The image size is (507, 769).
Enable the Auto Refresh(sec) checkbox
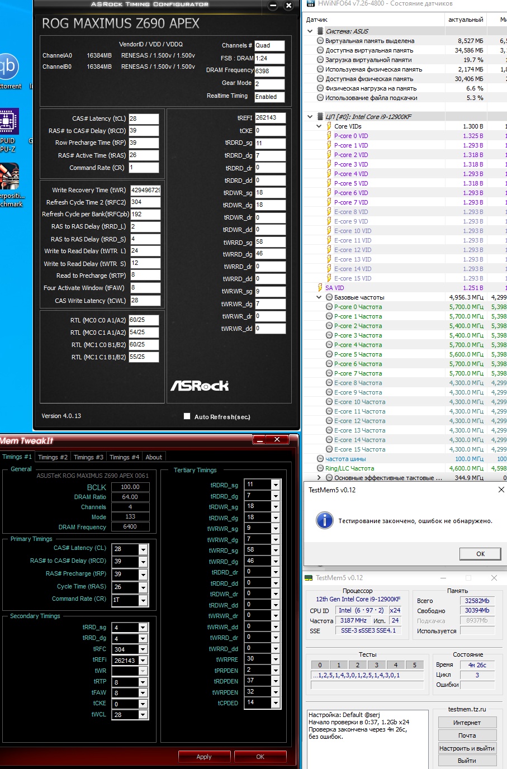[187, 416]
